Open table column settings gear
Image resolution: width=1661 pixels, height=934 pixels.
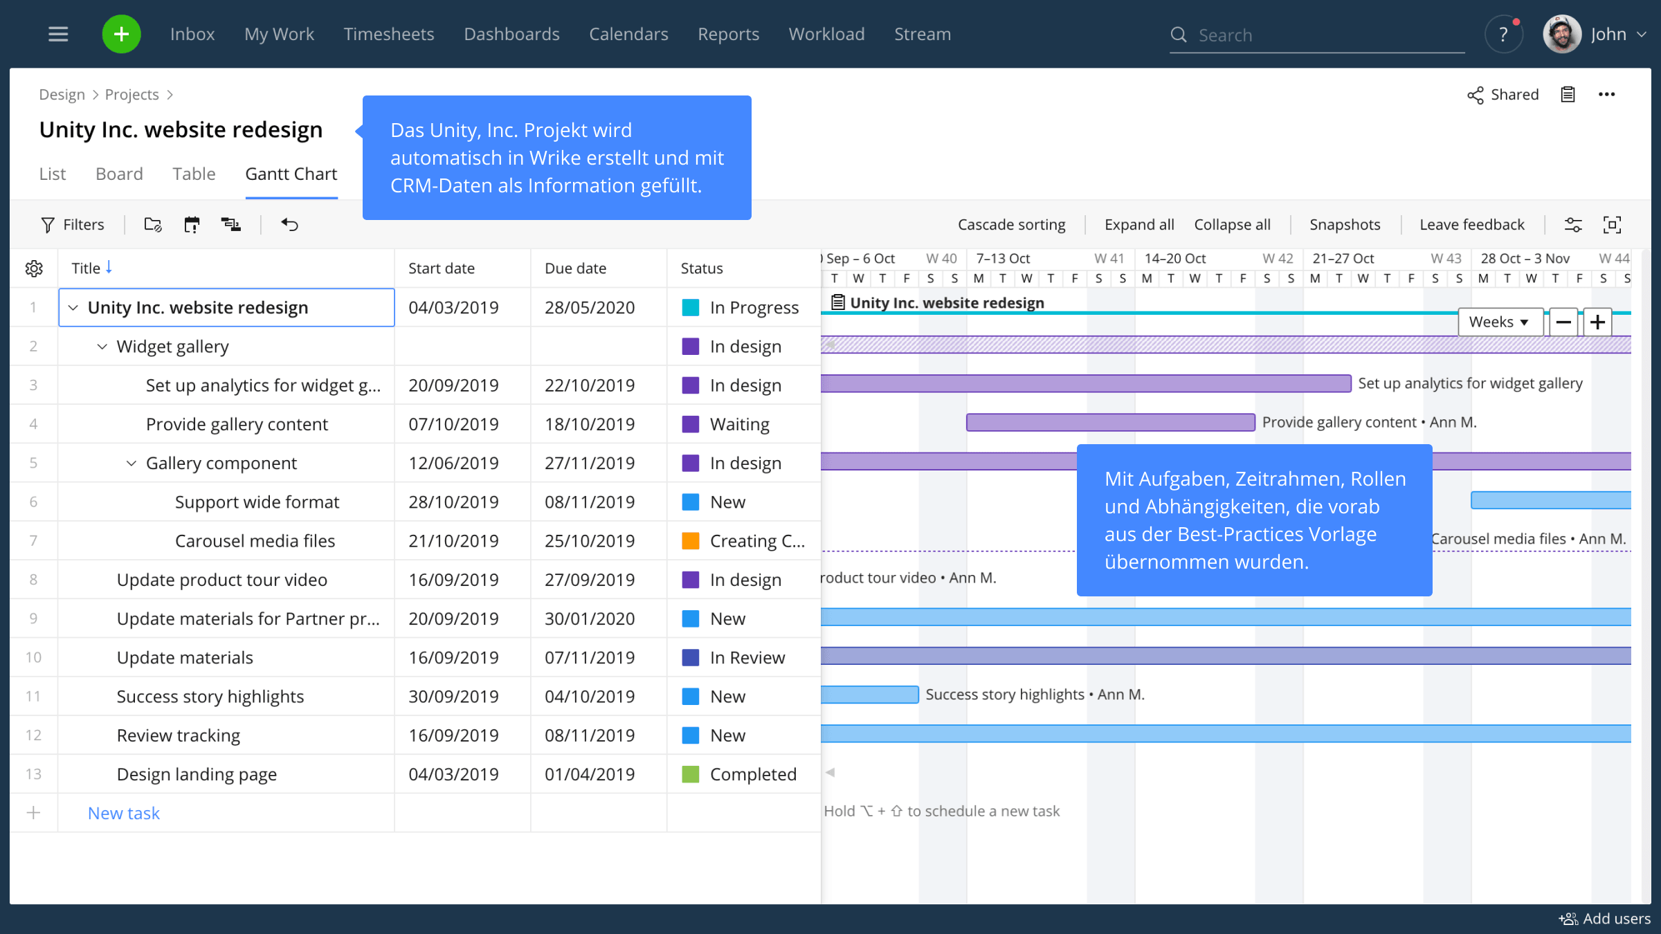click(34, 268)
